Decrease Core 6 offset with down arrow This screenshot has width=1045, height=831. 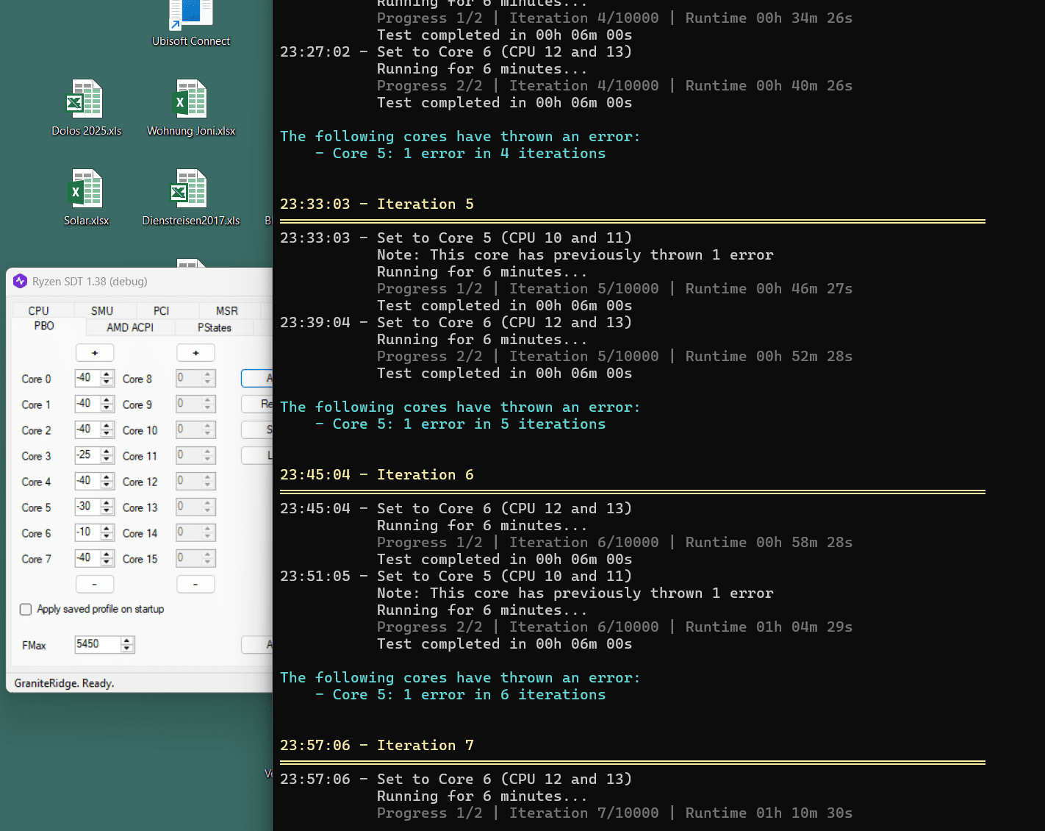pyautogui.click(x=107, y=537)
